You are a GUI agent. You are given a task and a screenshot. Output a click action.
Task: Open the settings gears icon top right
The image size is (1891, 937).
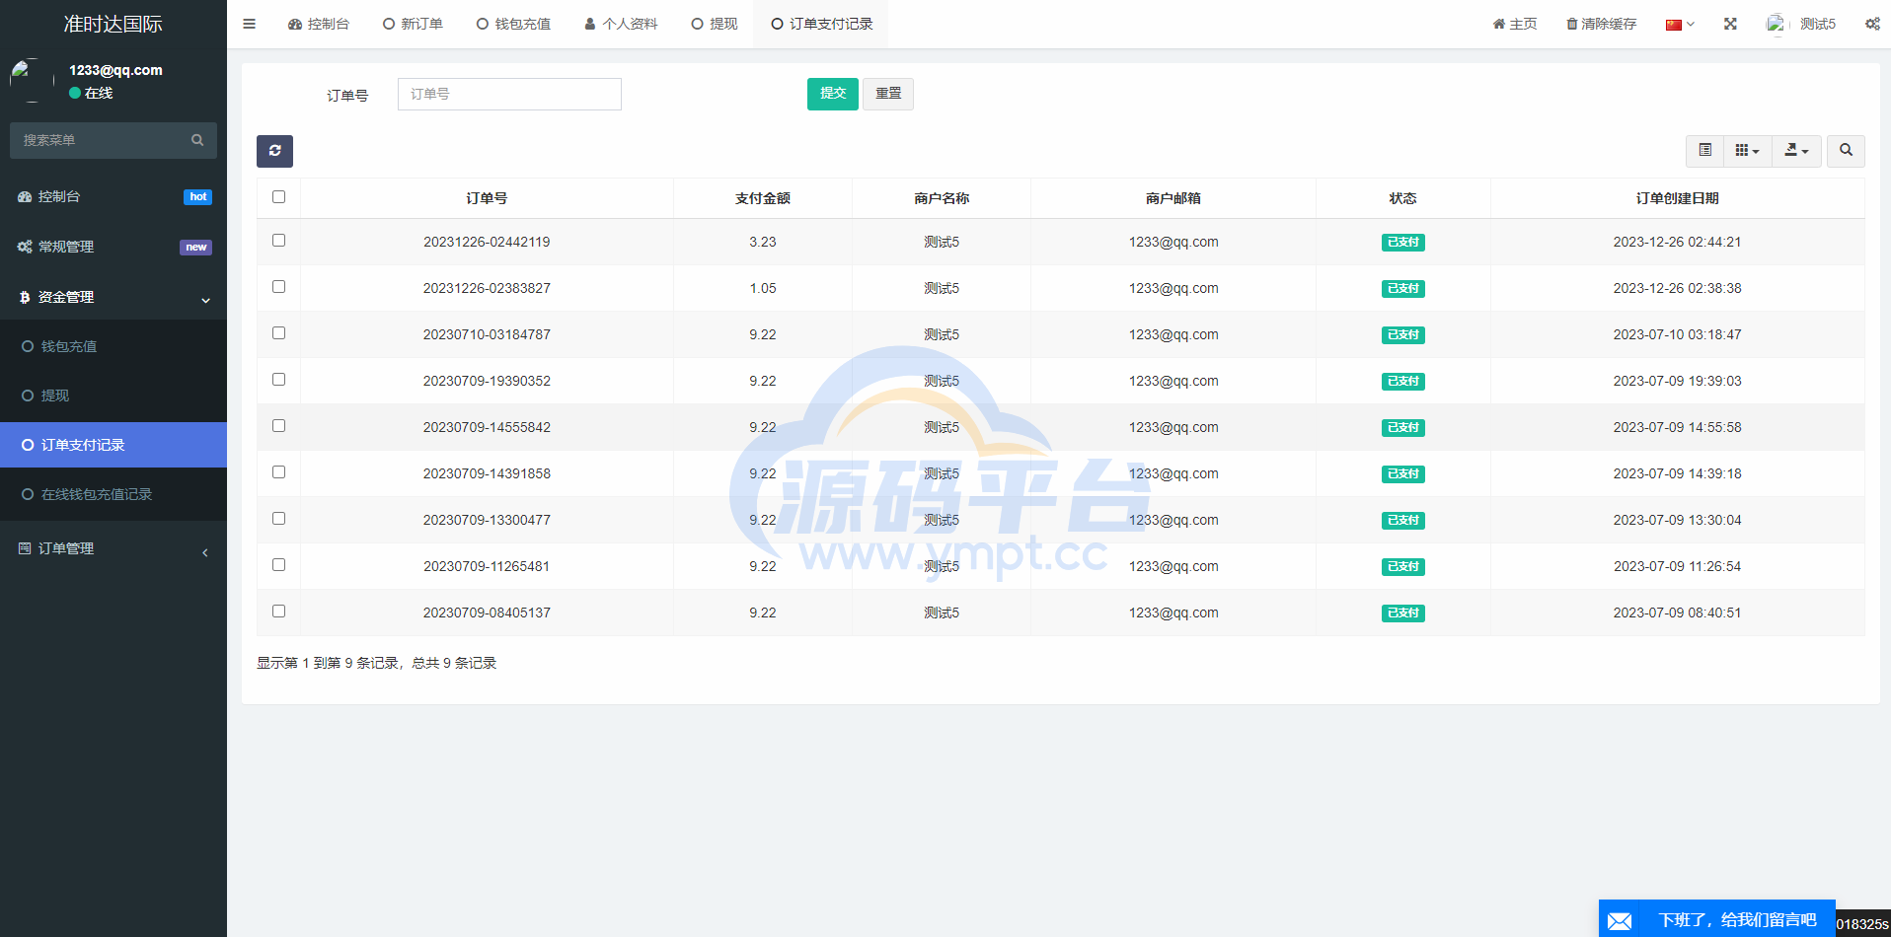tap(1872, 24)
